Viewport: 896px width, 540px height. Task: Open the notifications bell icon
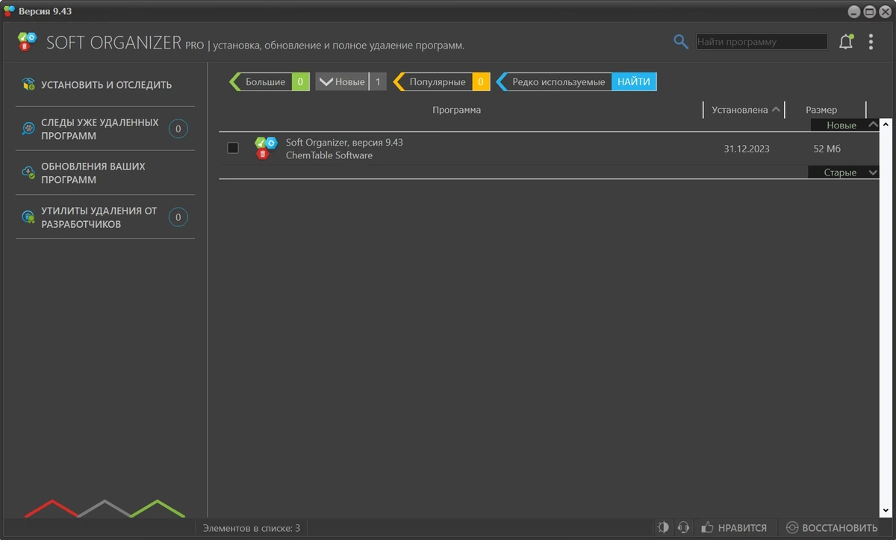coord(846,42)
